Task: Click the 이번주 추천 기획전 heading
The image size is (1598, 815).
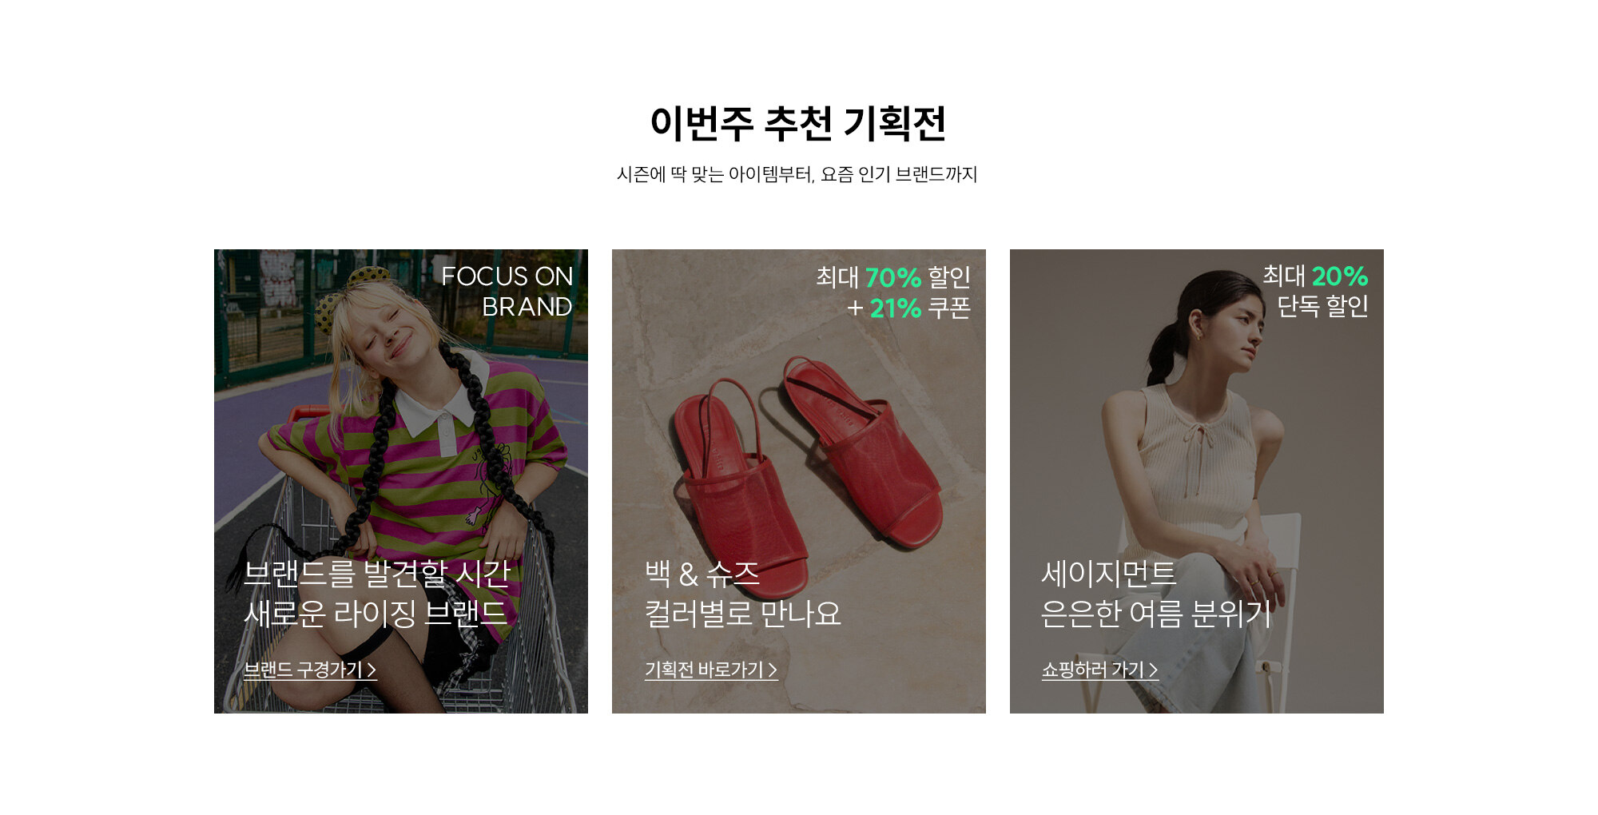Action: pos(798,124)
